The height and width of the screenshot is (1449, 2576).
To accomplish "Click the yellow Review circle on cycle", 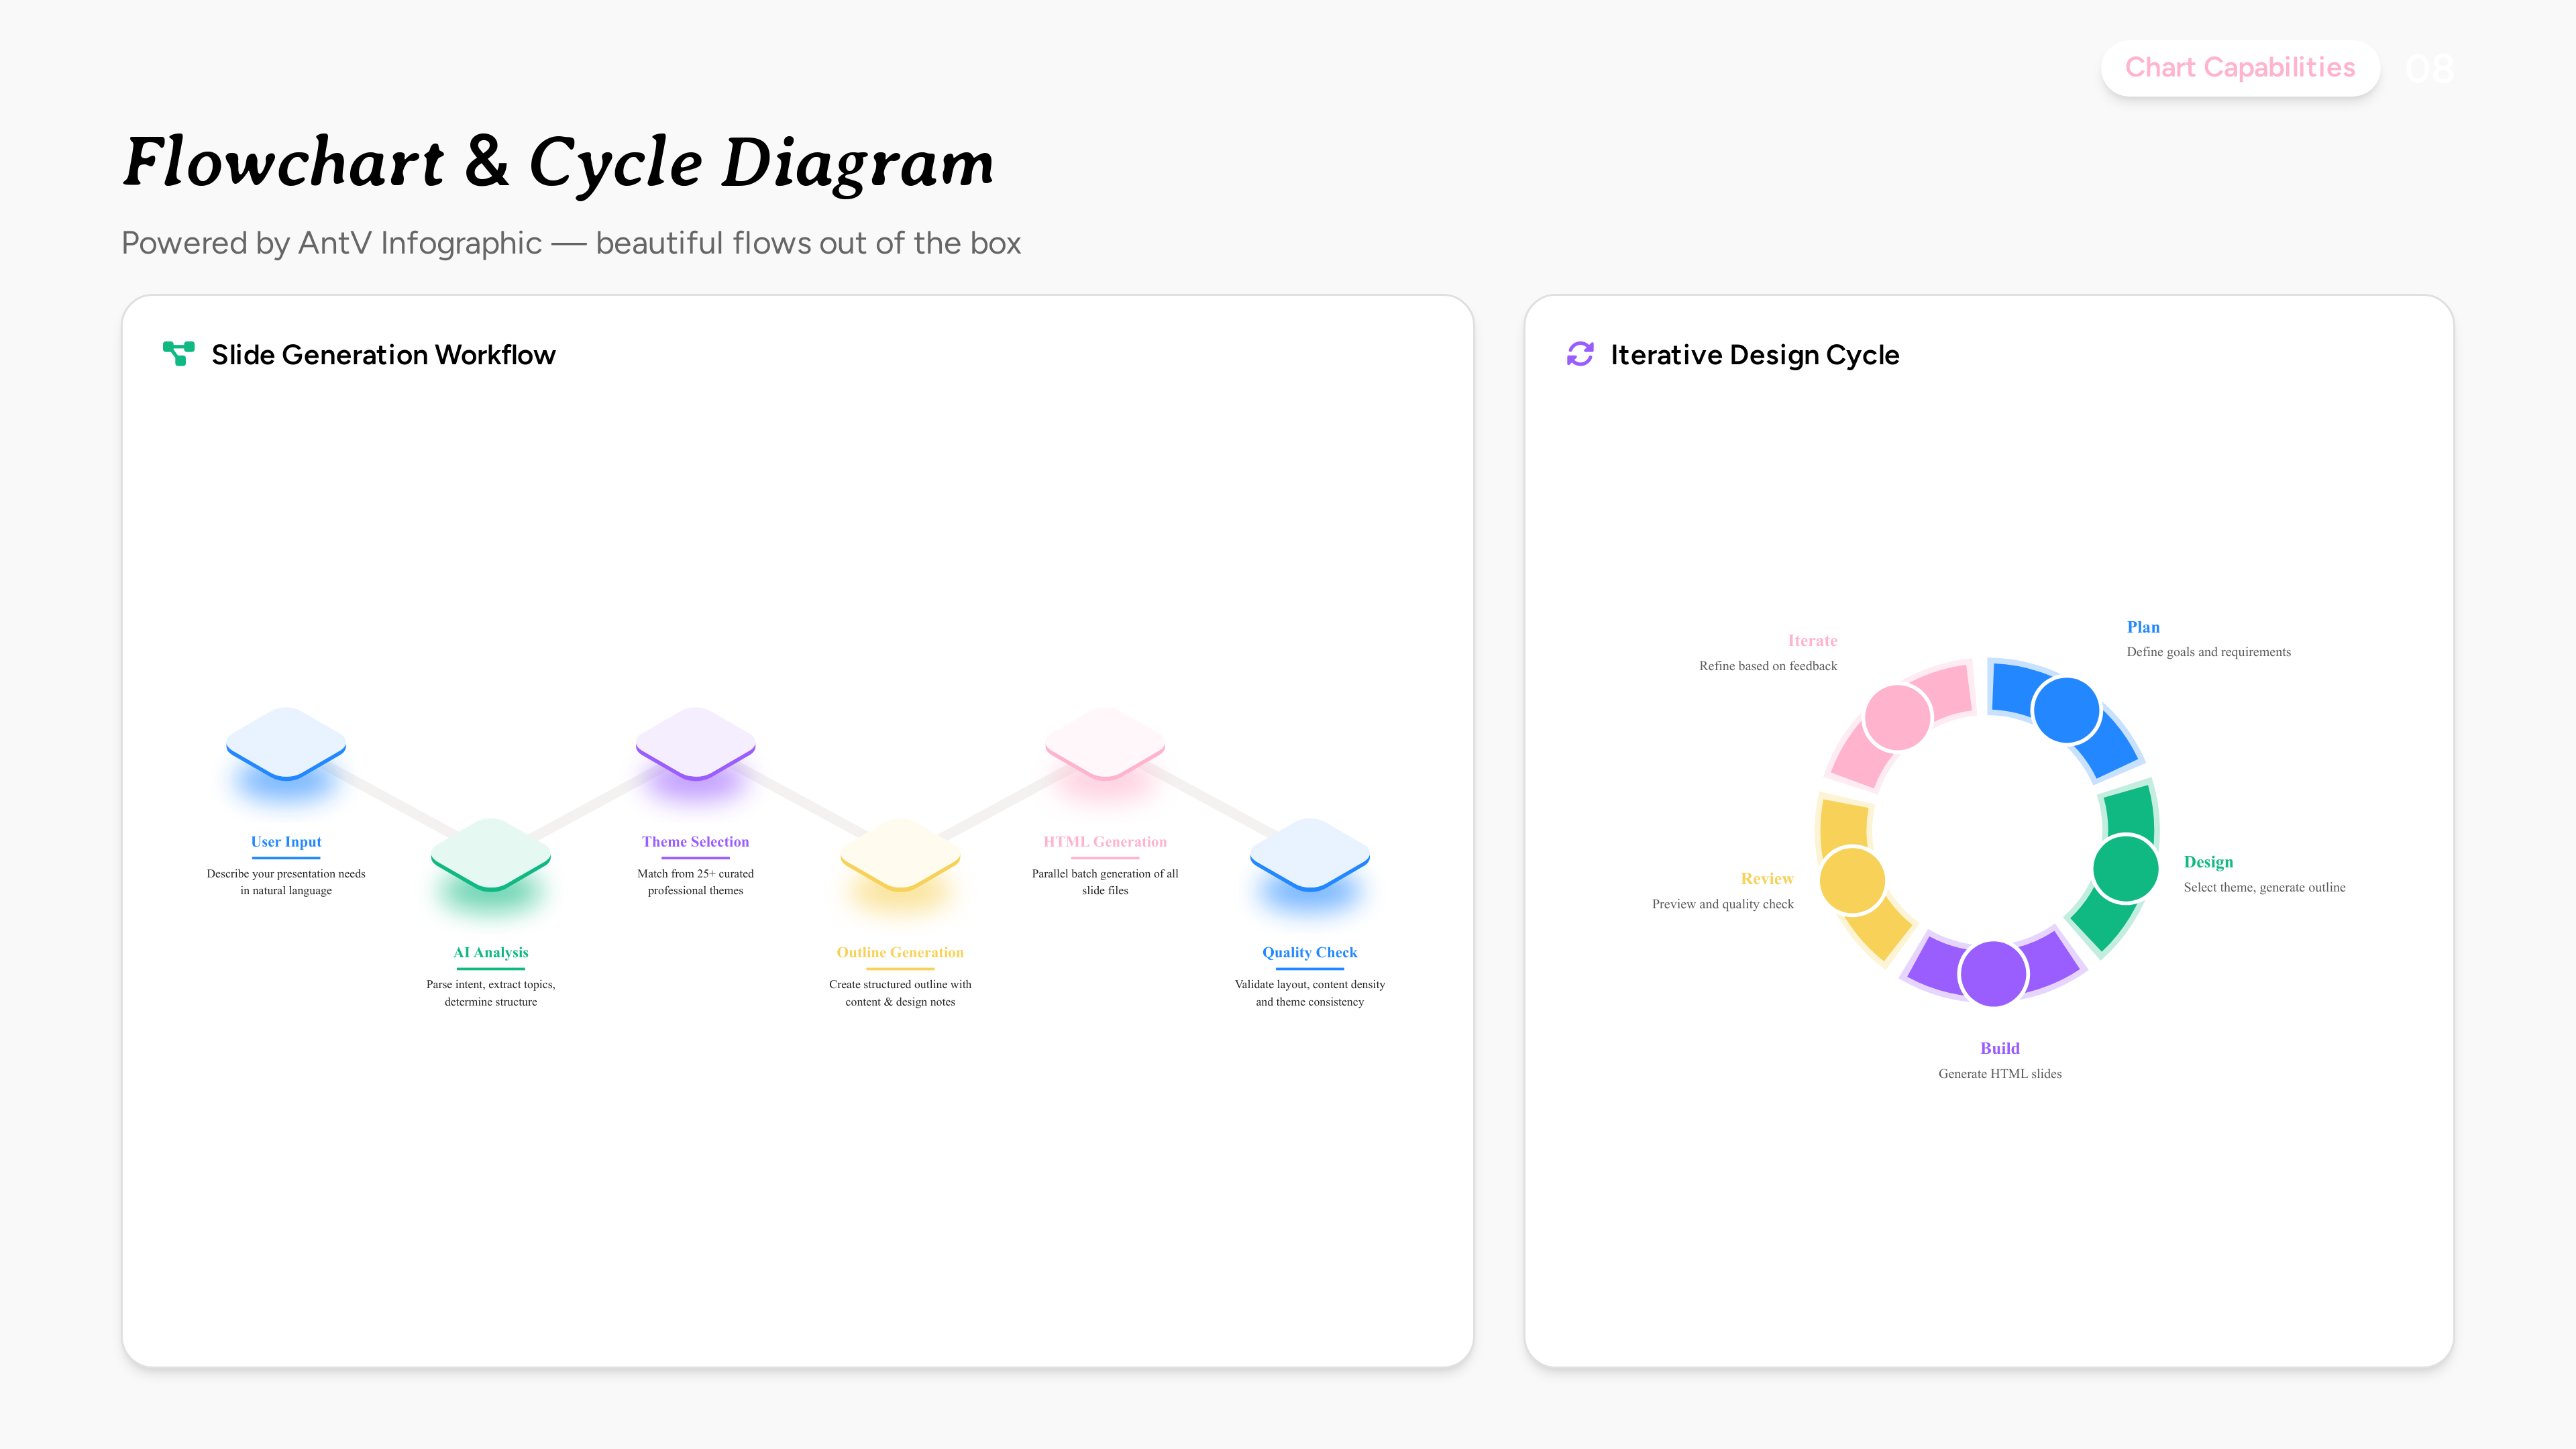I will (x=1852, y=880).
